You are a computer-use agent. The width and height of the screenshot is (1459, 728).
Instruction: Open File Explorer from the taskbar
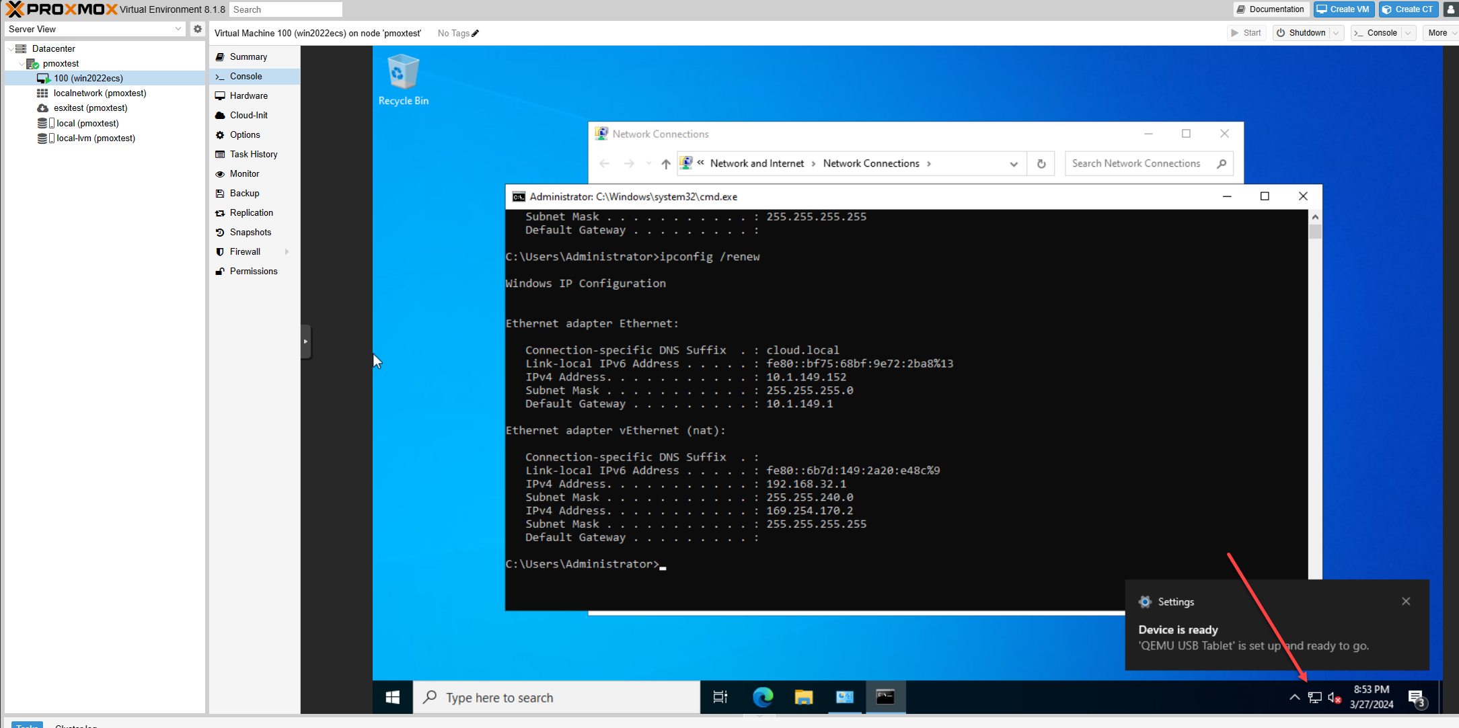pos(803,697)
